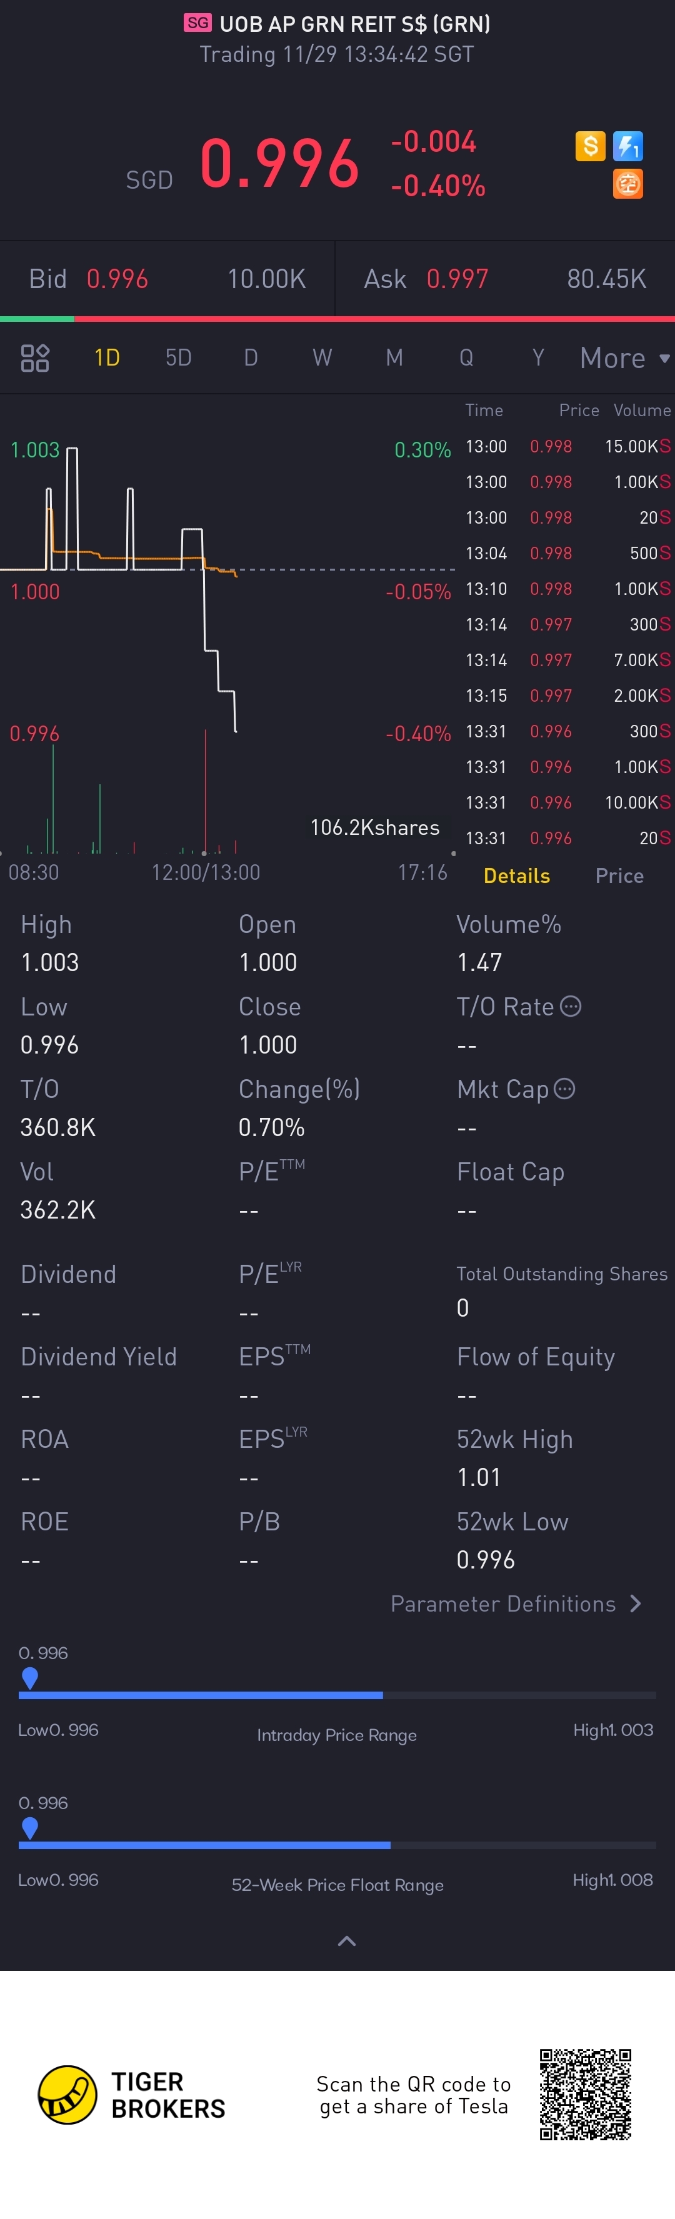
Task: Open Parameter Definitions page
Action: (x=516, y=1604)
